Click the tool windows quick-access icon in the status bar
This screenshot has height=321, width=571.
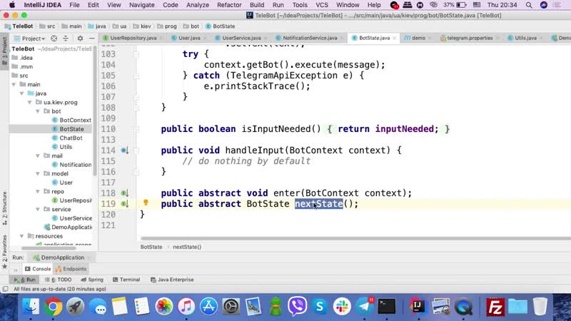5,289
